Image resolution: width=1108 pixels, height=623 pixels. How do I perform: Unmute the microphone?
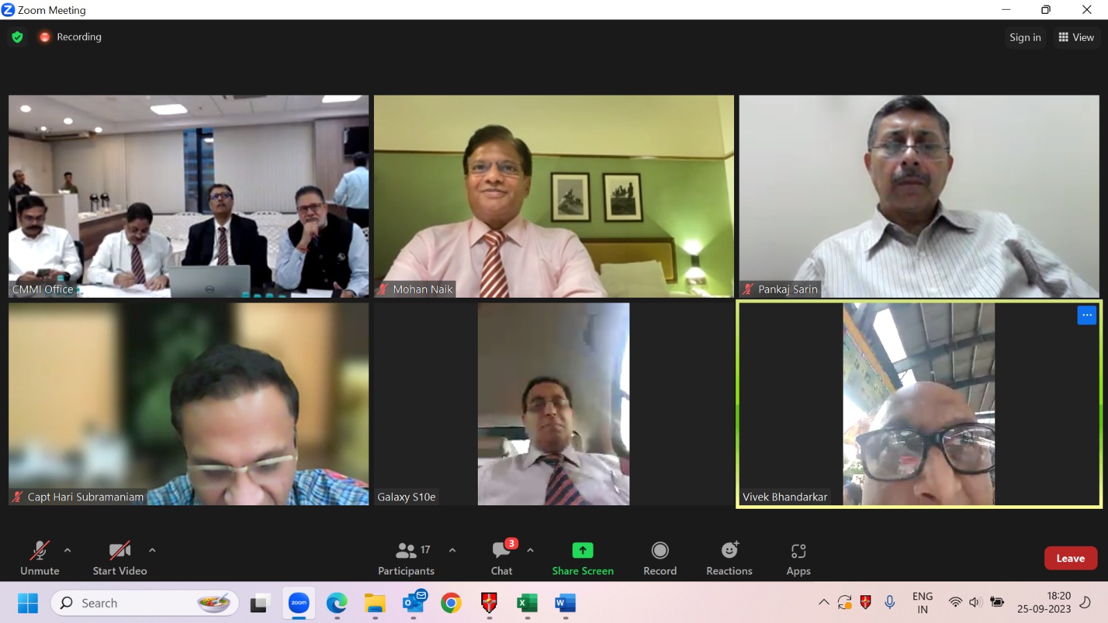point(39,558)
